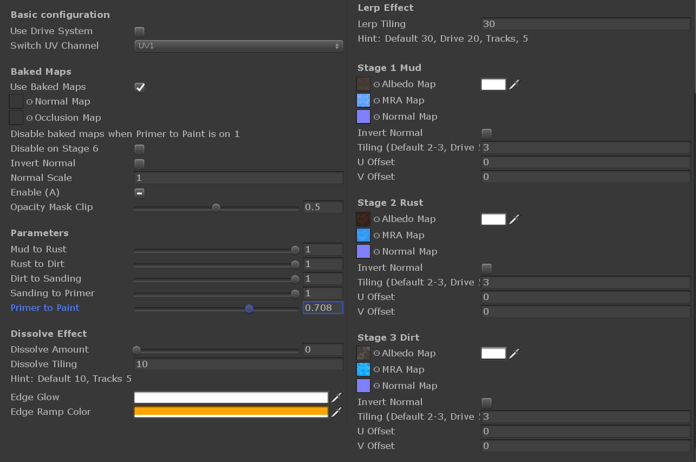Click the Edge Glow eyedropper icon
The width and height of the screenshot is (696, 462).
point(336,398)
